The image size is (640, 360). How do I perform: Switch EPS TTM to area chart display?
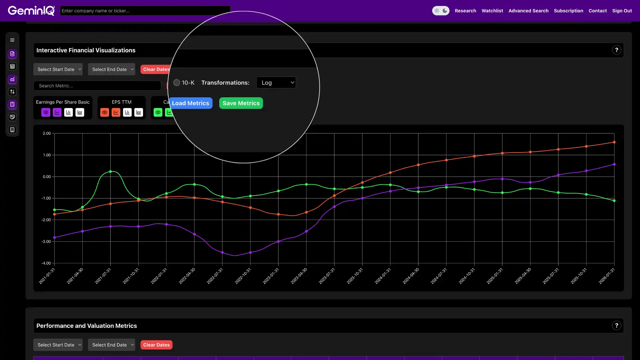click(138, 112)
